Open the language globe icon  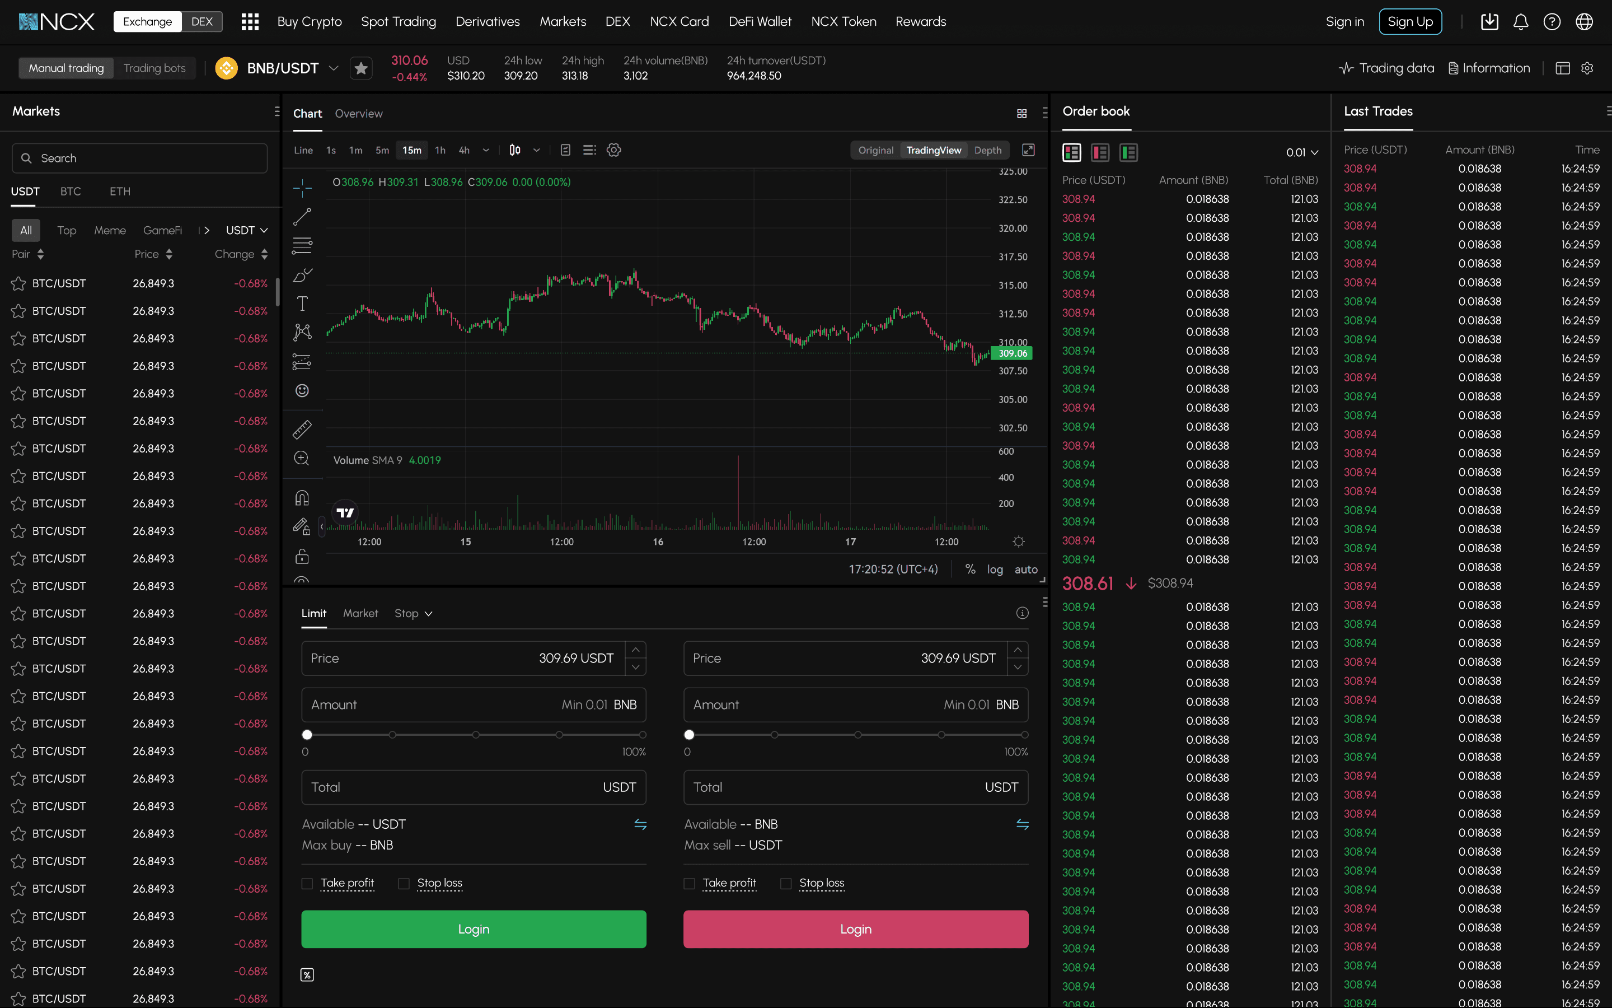(1584, 22)
